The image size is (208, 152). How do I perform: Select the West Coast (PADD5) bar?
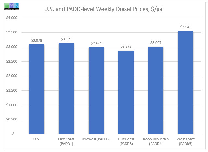(x=185, y=82)
